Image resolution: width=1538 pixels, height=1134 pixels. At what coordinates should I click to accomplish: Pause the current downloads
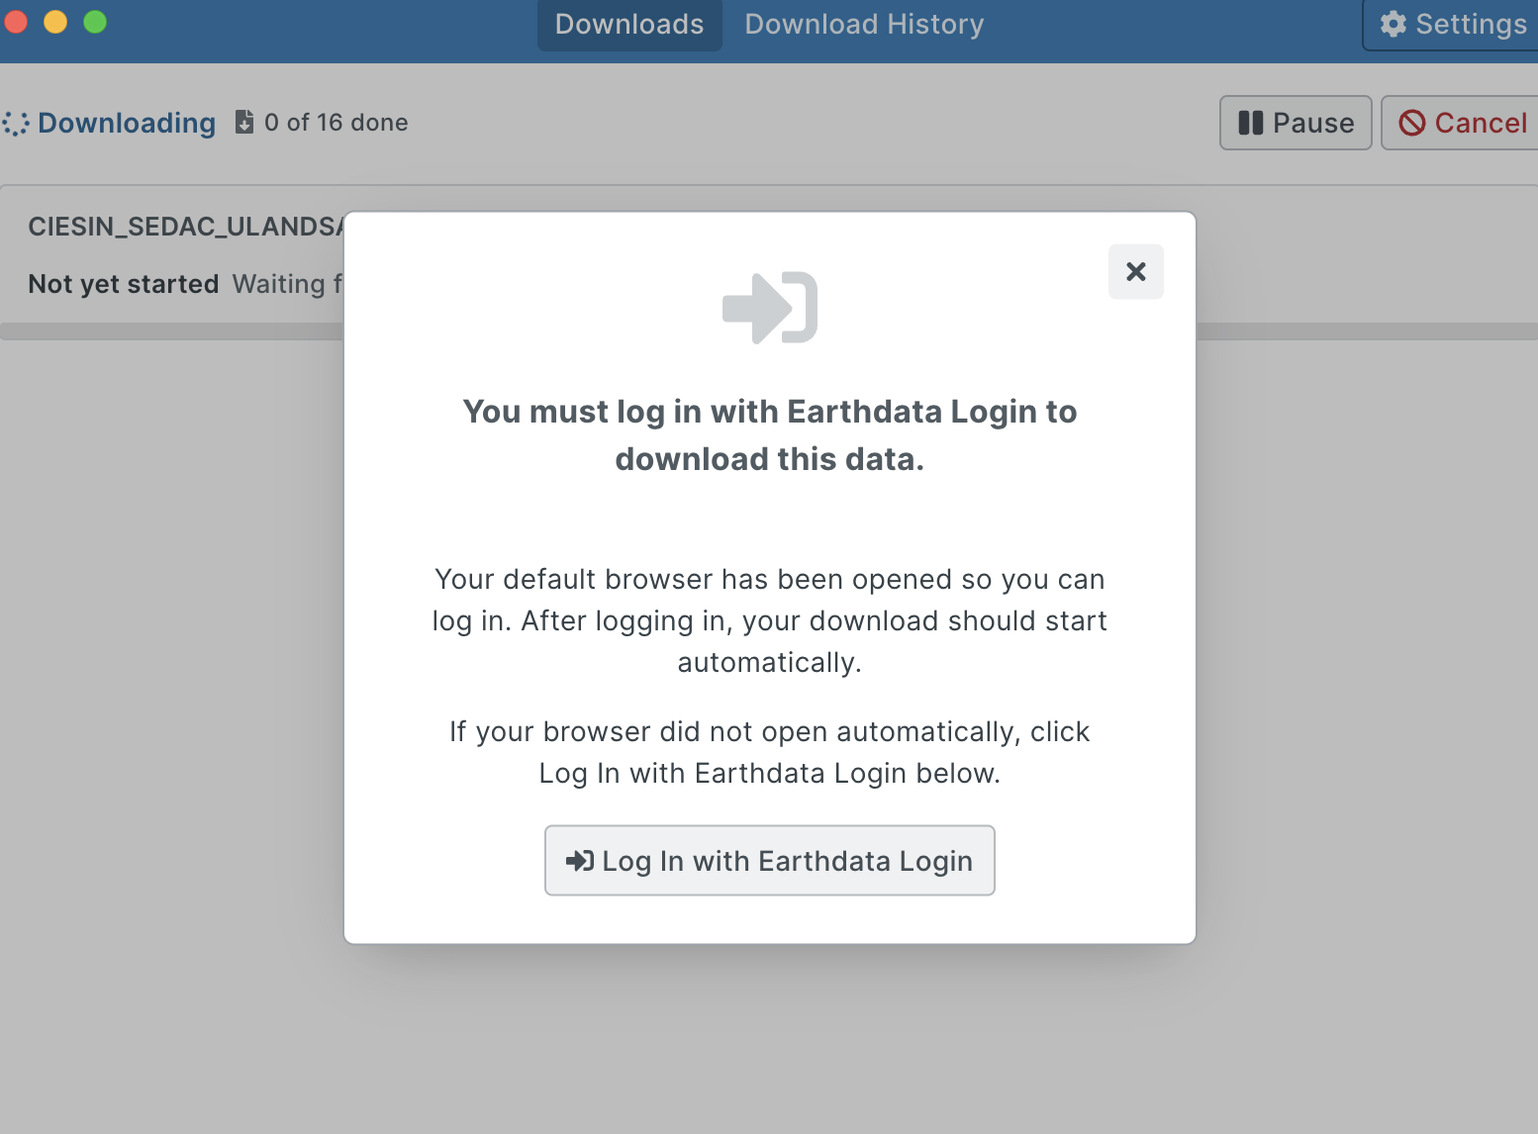pos(1296,123)
